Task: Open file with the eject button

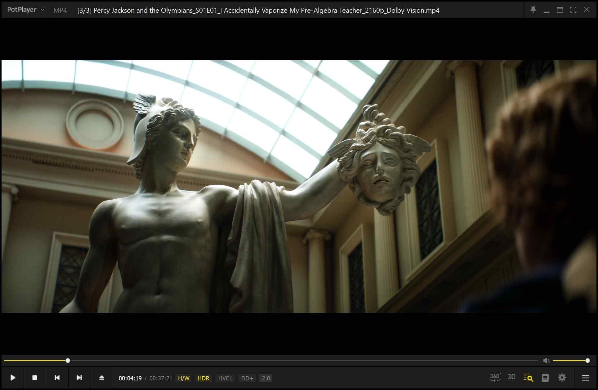Action: [x=102, y=378]
